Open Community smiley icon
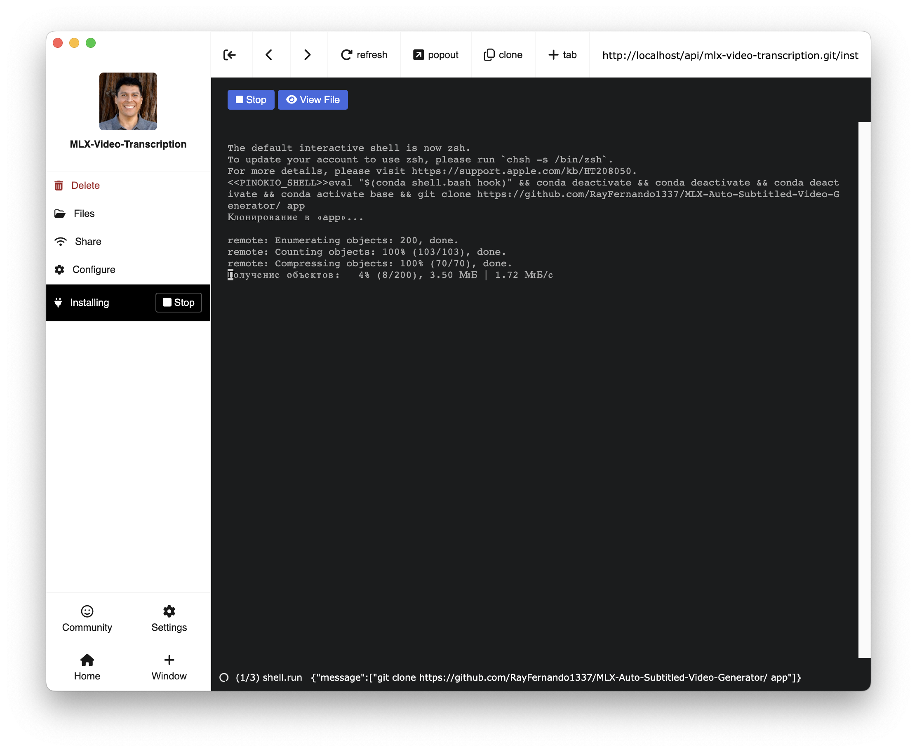The image size is (917, 752). tap(87, 618)
